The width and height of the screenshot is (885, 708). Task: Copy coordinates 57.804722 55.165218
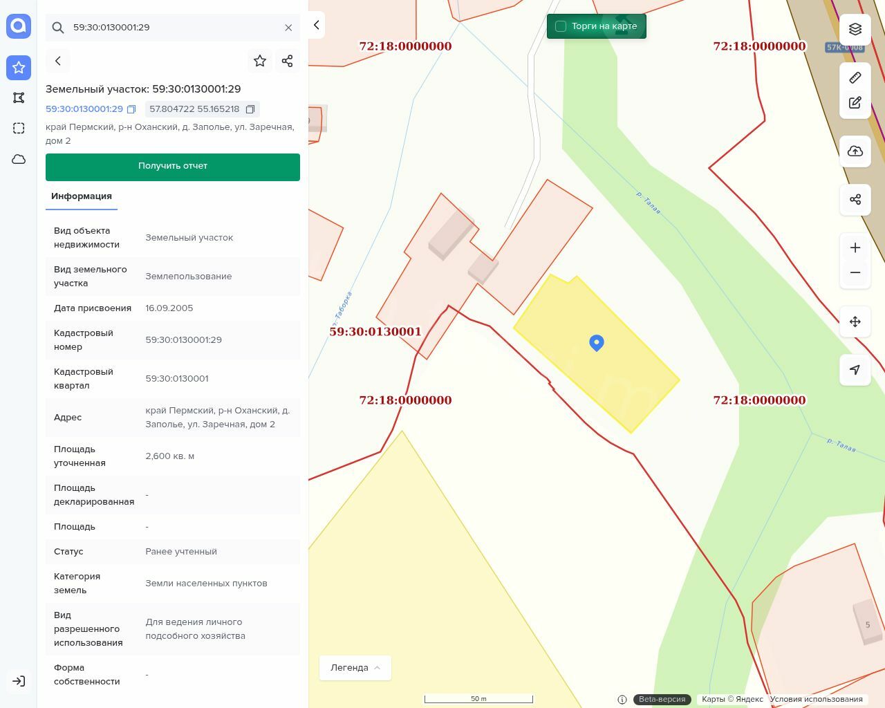click(x=250, y=109)
